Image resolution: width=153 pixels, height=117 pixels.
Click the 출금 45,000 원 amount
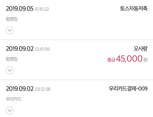point(127,59)
